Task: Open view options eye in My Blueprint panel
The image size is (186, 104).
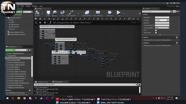Action: [x=30, y=50]
